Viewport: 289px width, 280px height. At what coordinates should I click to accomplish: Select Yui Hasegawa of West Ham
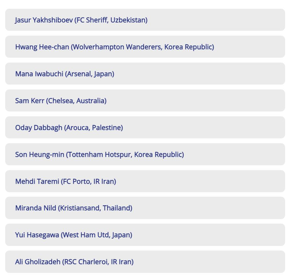74,235
